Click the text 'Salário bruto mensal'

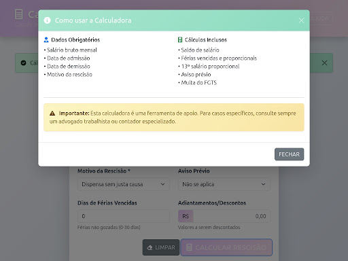point(72,50)
